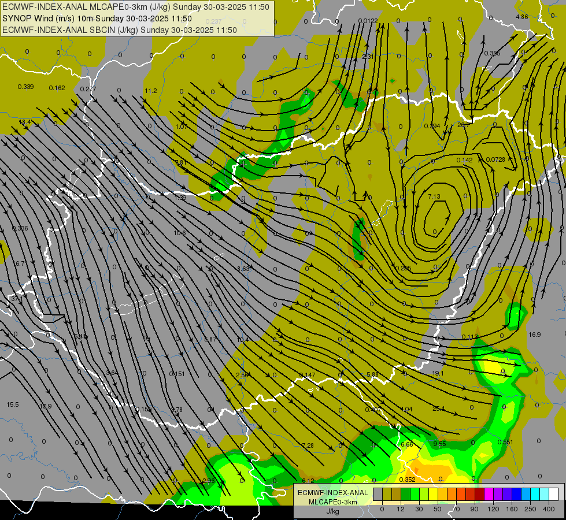The image size is (566, 520).
Task: Click the map value 2.31
Action: tap(368, 57)
